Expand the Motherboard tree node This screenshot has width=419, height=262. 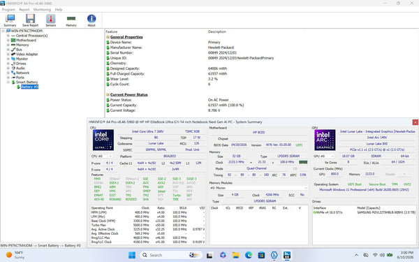pyautogui.click(x=8, y=41)
